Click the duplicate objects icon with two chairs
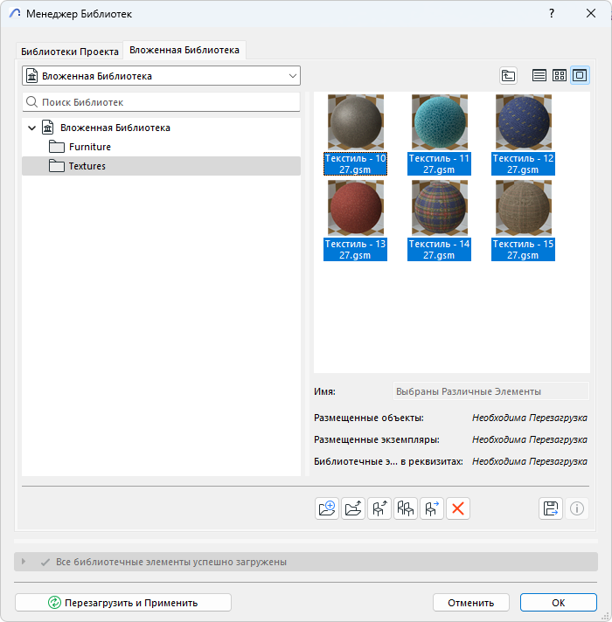The width and height of the screenshot is (612, 622). pyautogui.click(x=406, y=508)
